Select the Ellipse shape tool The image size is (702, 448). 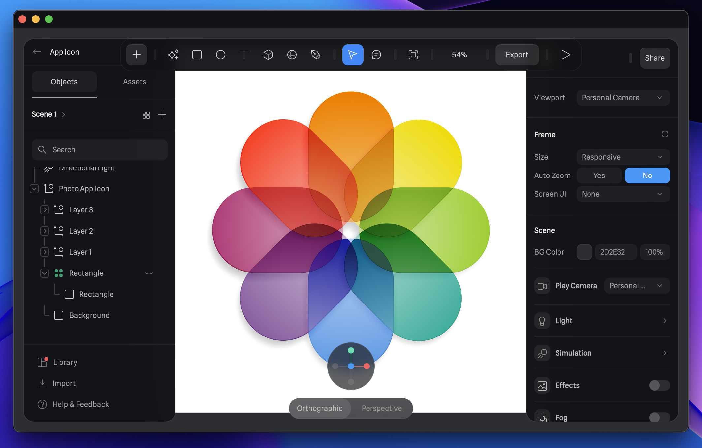(220, 55)
